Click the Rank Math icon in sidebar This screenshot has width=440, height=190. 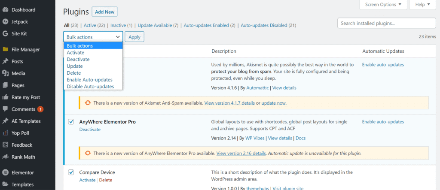[x=5, y=157]
